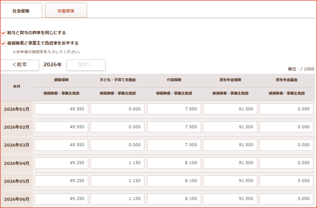This screenshot has height=208, width=317.
Task: Select the 2026年06月 row label
Action: point(16,199)
